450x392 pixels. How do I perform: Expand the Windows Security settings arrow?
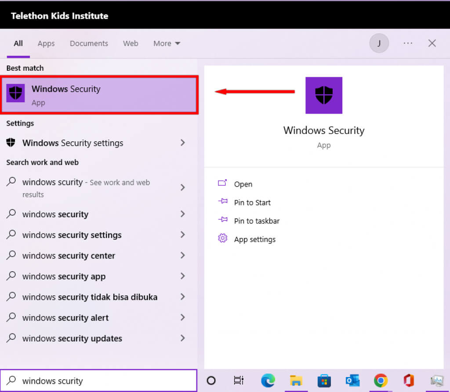[183, 143]
